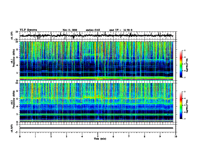Click time axis tick label 7

click(x=129, y=136)
